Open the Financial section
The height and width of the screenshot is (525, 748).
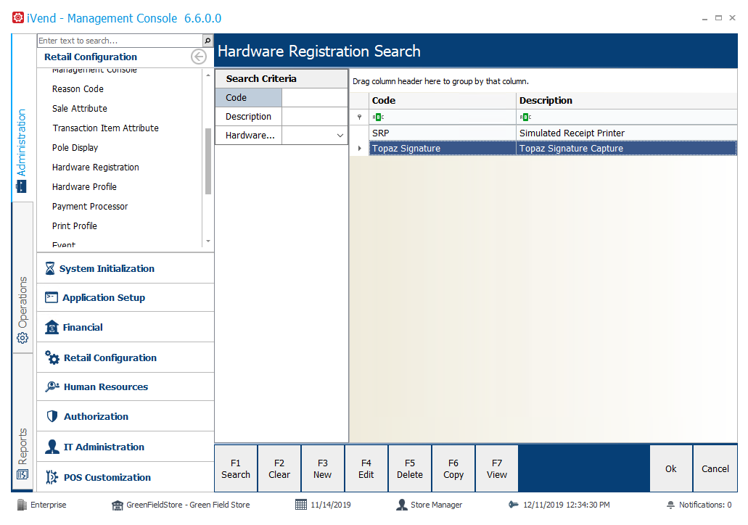(126, 327)
